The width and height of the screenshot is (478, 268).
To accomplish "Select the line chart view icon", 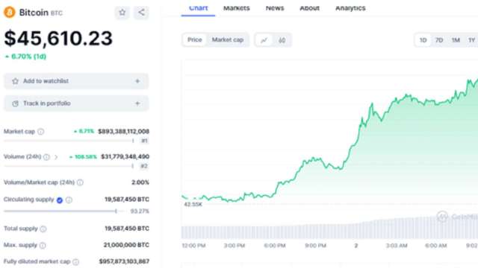I will coord(264,40).
